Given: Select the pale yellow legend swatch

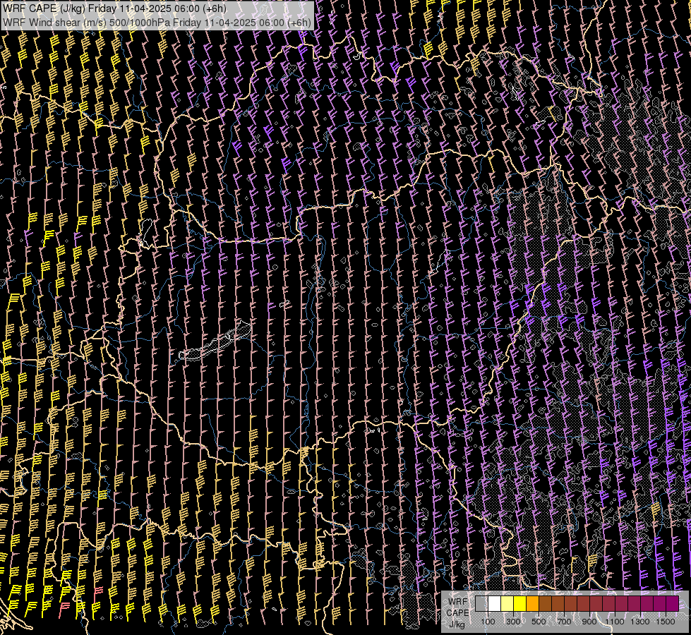Looking at the screenshot, I should point(507,603).
